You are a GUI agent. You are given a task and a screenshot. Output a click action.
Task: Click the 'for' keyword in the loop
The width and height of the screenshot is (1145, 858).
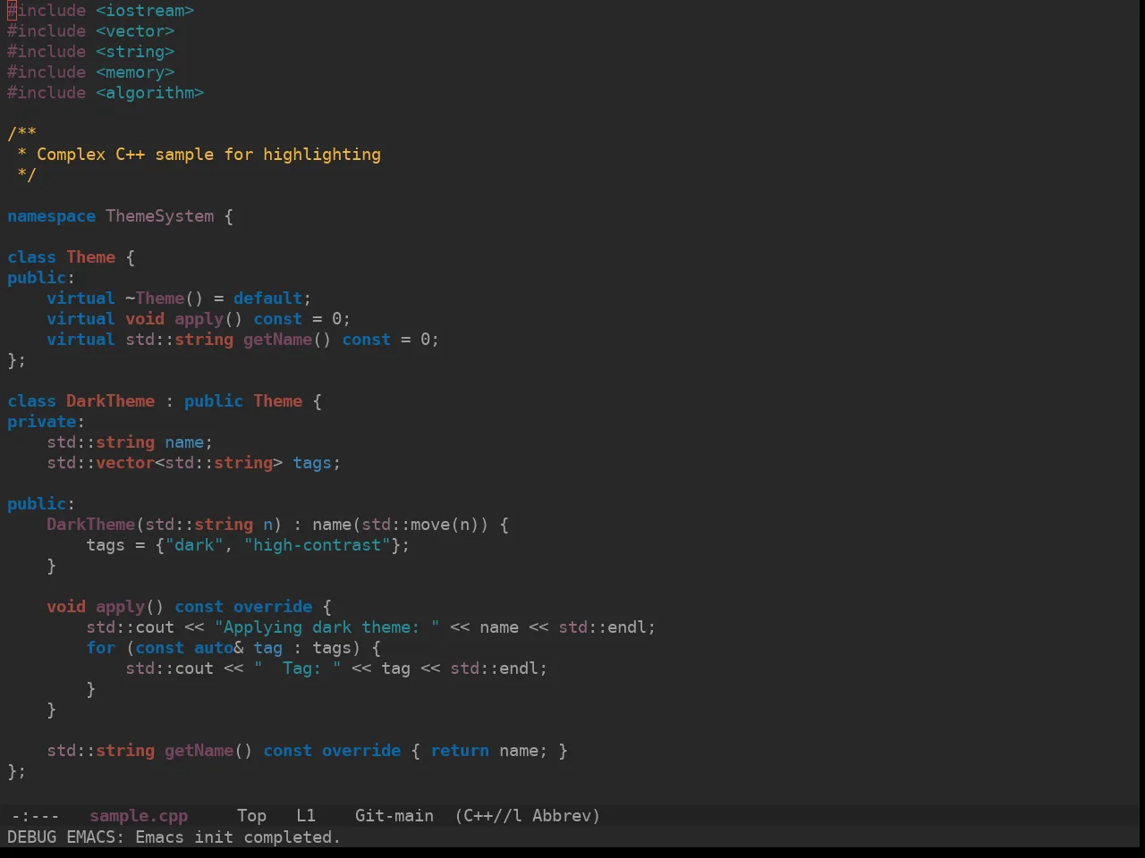pyautogui.click(x=100, y=648)
